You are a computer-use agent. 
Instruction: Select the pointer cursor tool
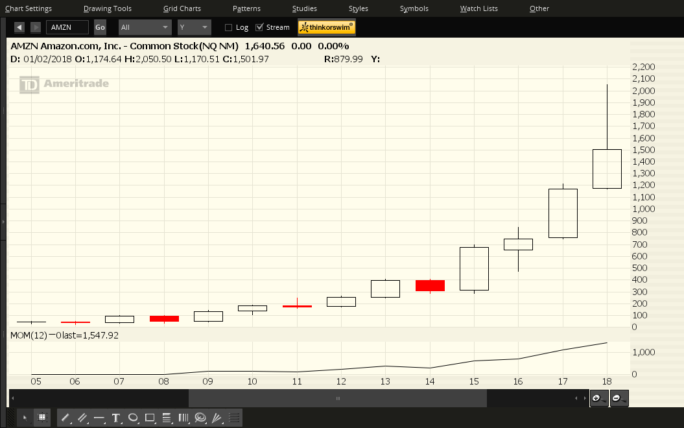pos(25,418)
